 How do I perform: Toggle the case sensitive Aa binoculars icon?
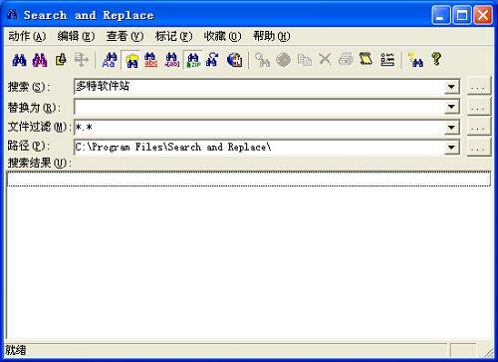110,60
